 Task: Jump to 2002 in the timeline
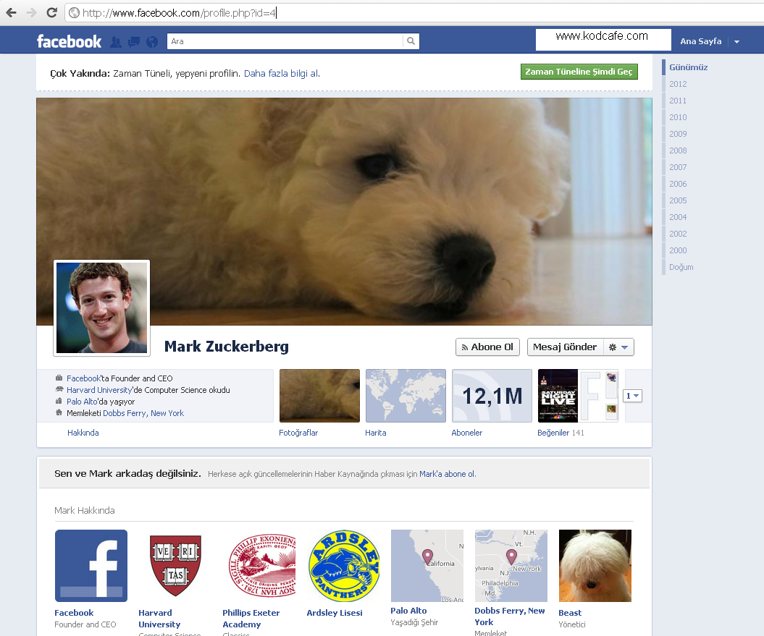coord(678,234)
